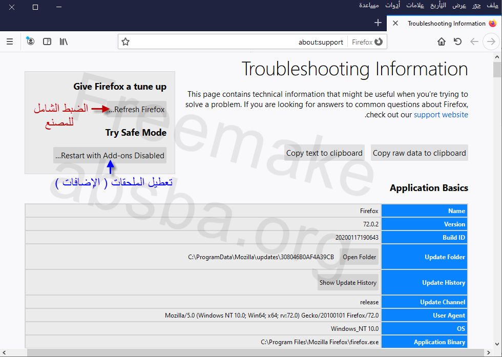Click the Build ID value 20200117190643
The image size is (502, 357).
click(357, 238)
